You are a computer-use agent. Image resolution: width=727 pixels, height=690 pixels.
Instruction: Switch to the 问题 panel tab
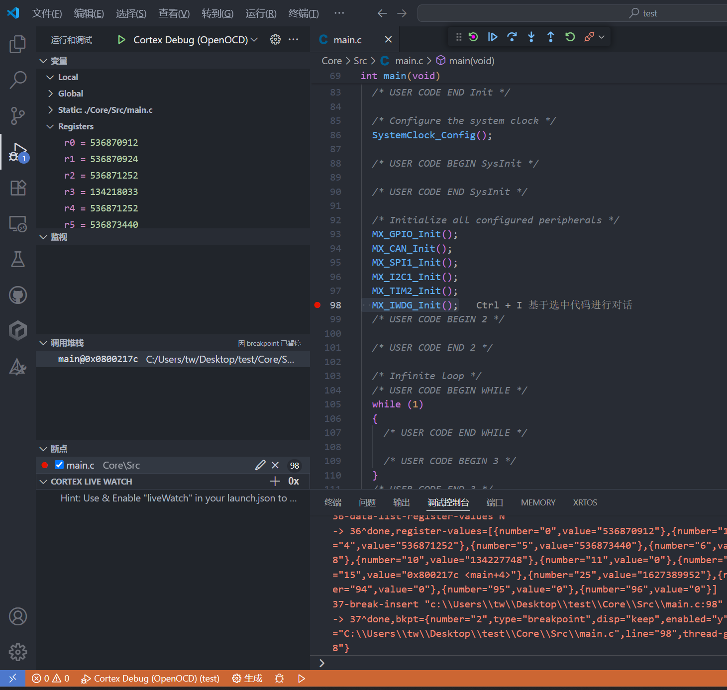point(367,502)
